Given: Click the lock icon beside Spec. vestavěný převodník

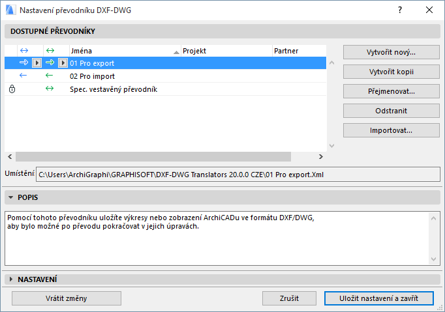Looking at the screenshot, I should click(x=12, y=89).
